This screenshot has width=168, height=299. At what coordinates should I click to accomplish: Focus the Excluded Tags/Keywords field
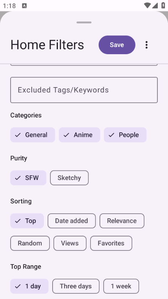coord(84,90)
